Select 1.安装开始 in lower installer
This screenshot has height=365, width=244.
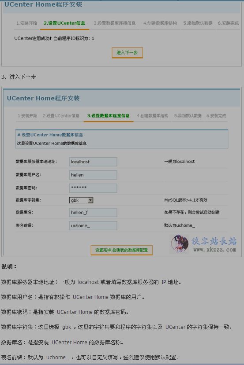(27, 116)
